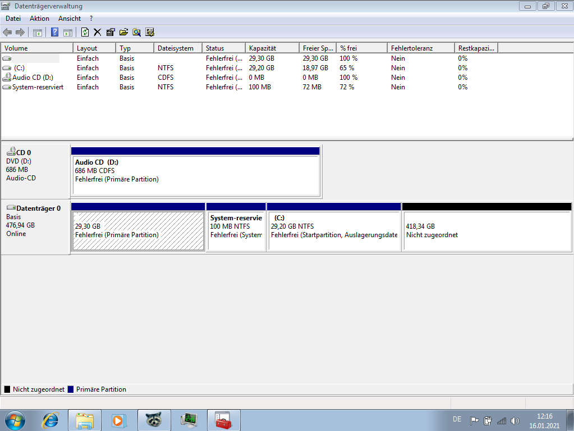Click the power plug tray icon
The height and width of the screenshot is (431, 574).
coord(488,421)
